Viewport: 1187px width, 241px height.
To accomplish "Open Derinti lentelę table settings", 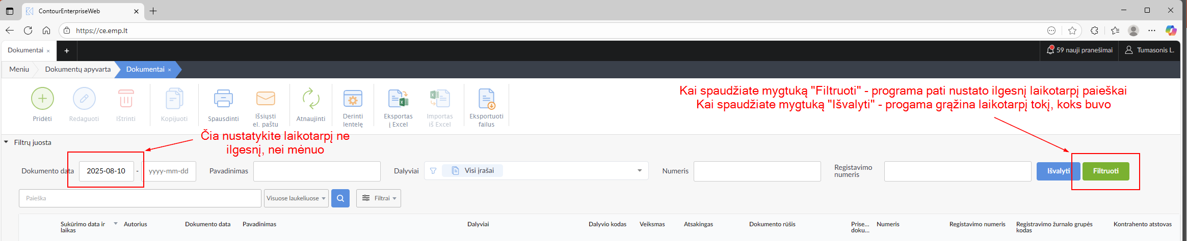I will pos(353,99).
